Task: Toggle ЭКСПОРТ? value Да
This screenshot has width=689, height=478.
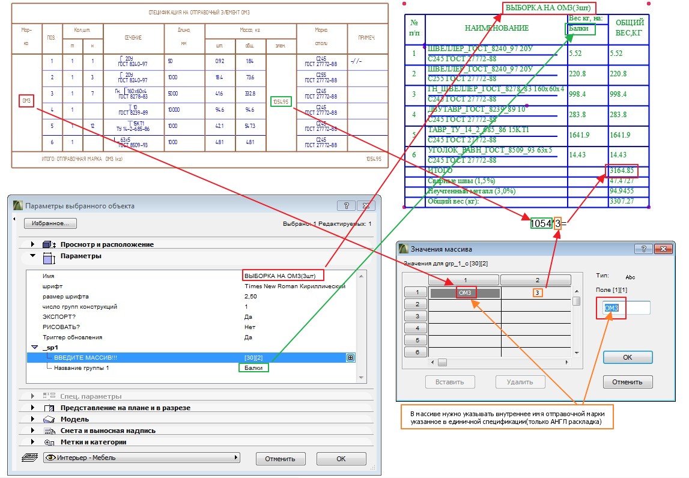Action: tap(248, 316)
